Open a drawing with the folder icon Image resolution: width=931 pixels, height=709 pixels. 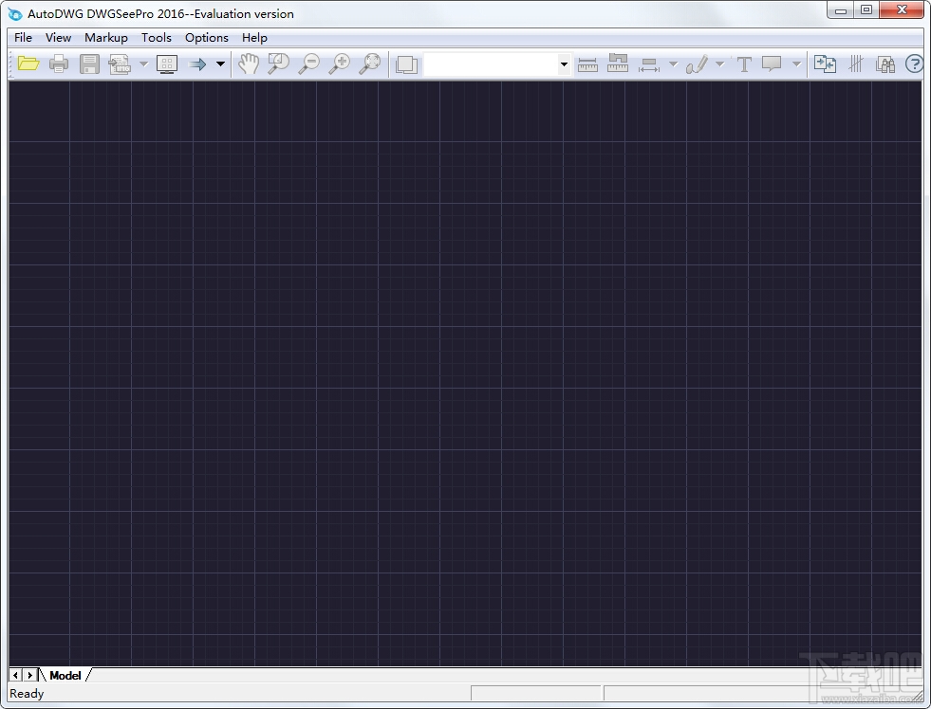(28, 64)
